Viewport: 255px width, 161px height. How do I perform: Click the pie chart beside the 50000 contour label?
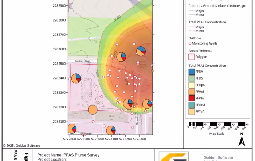tap(121, 57)
